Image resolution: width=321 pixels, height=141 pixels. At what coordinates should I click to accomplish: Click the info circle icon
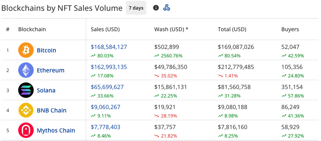click(156, 8)
